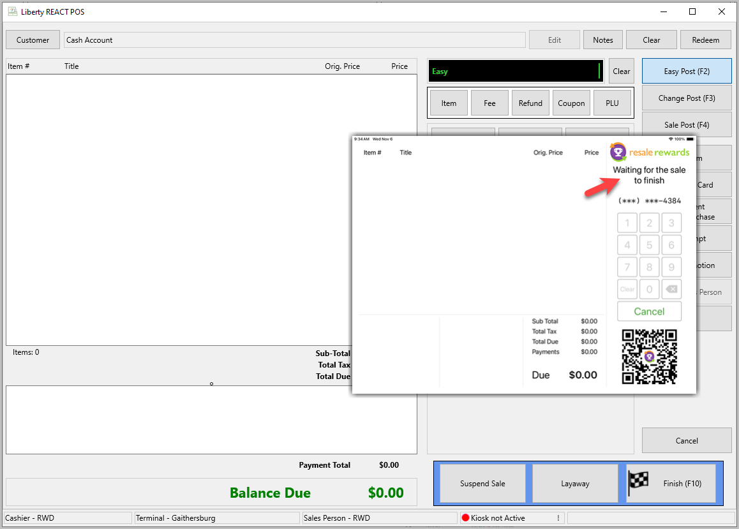
Task: Select Easy Post (F2) mode
Action: [687, 71]
